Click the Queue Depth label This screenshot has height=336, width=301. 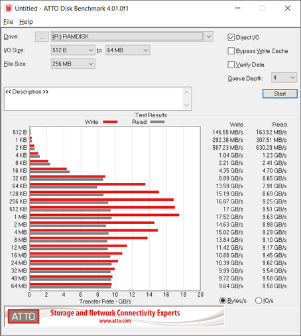pos(245,78)
